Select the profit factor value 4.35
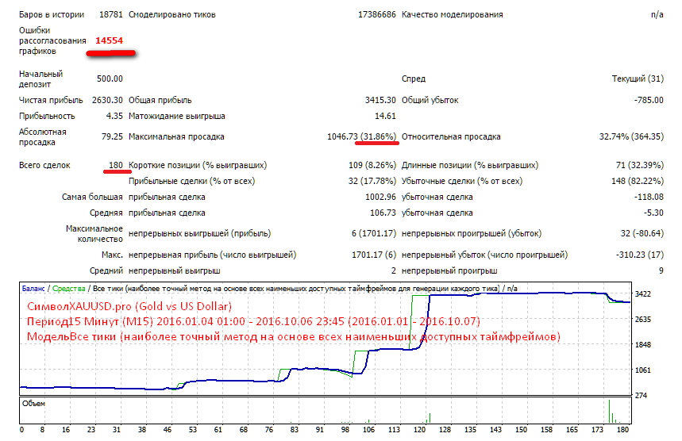Viewport: 682px width, 441px height. [114, 116]
